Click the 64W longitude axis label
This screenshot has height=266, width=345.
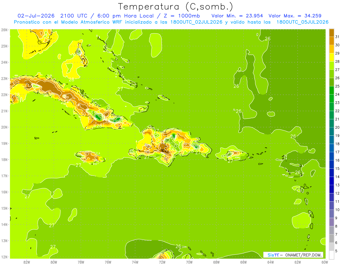tap(271, 262)
